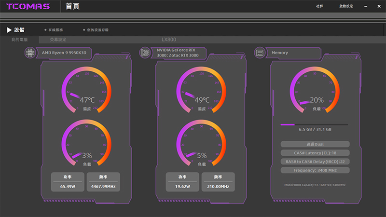
Task: Click the TCOMAS logo
Action: tap(28, 7)
